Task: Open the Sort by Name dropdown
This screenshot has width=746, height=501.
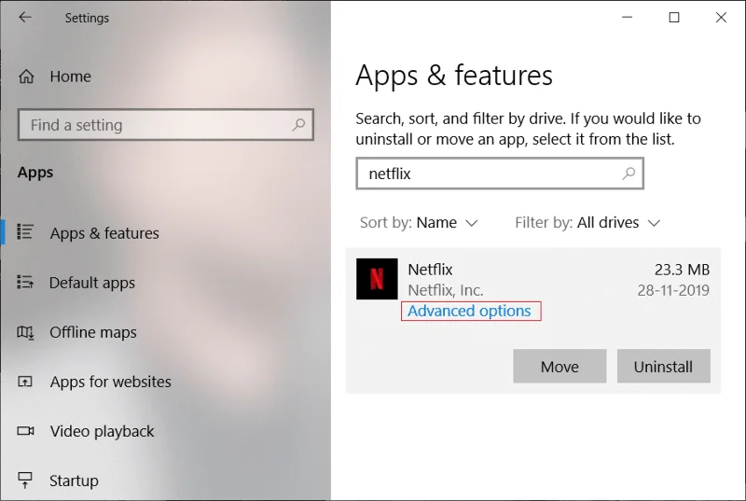Action: pos(419,223)
